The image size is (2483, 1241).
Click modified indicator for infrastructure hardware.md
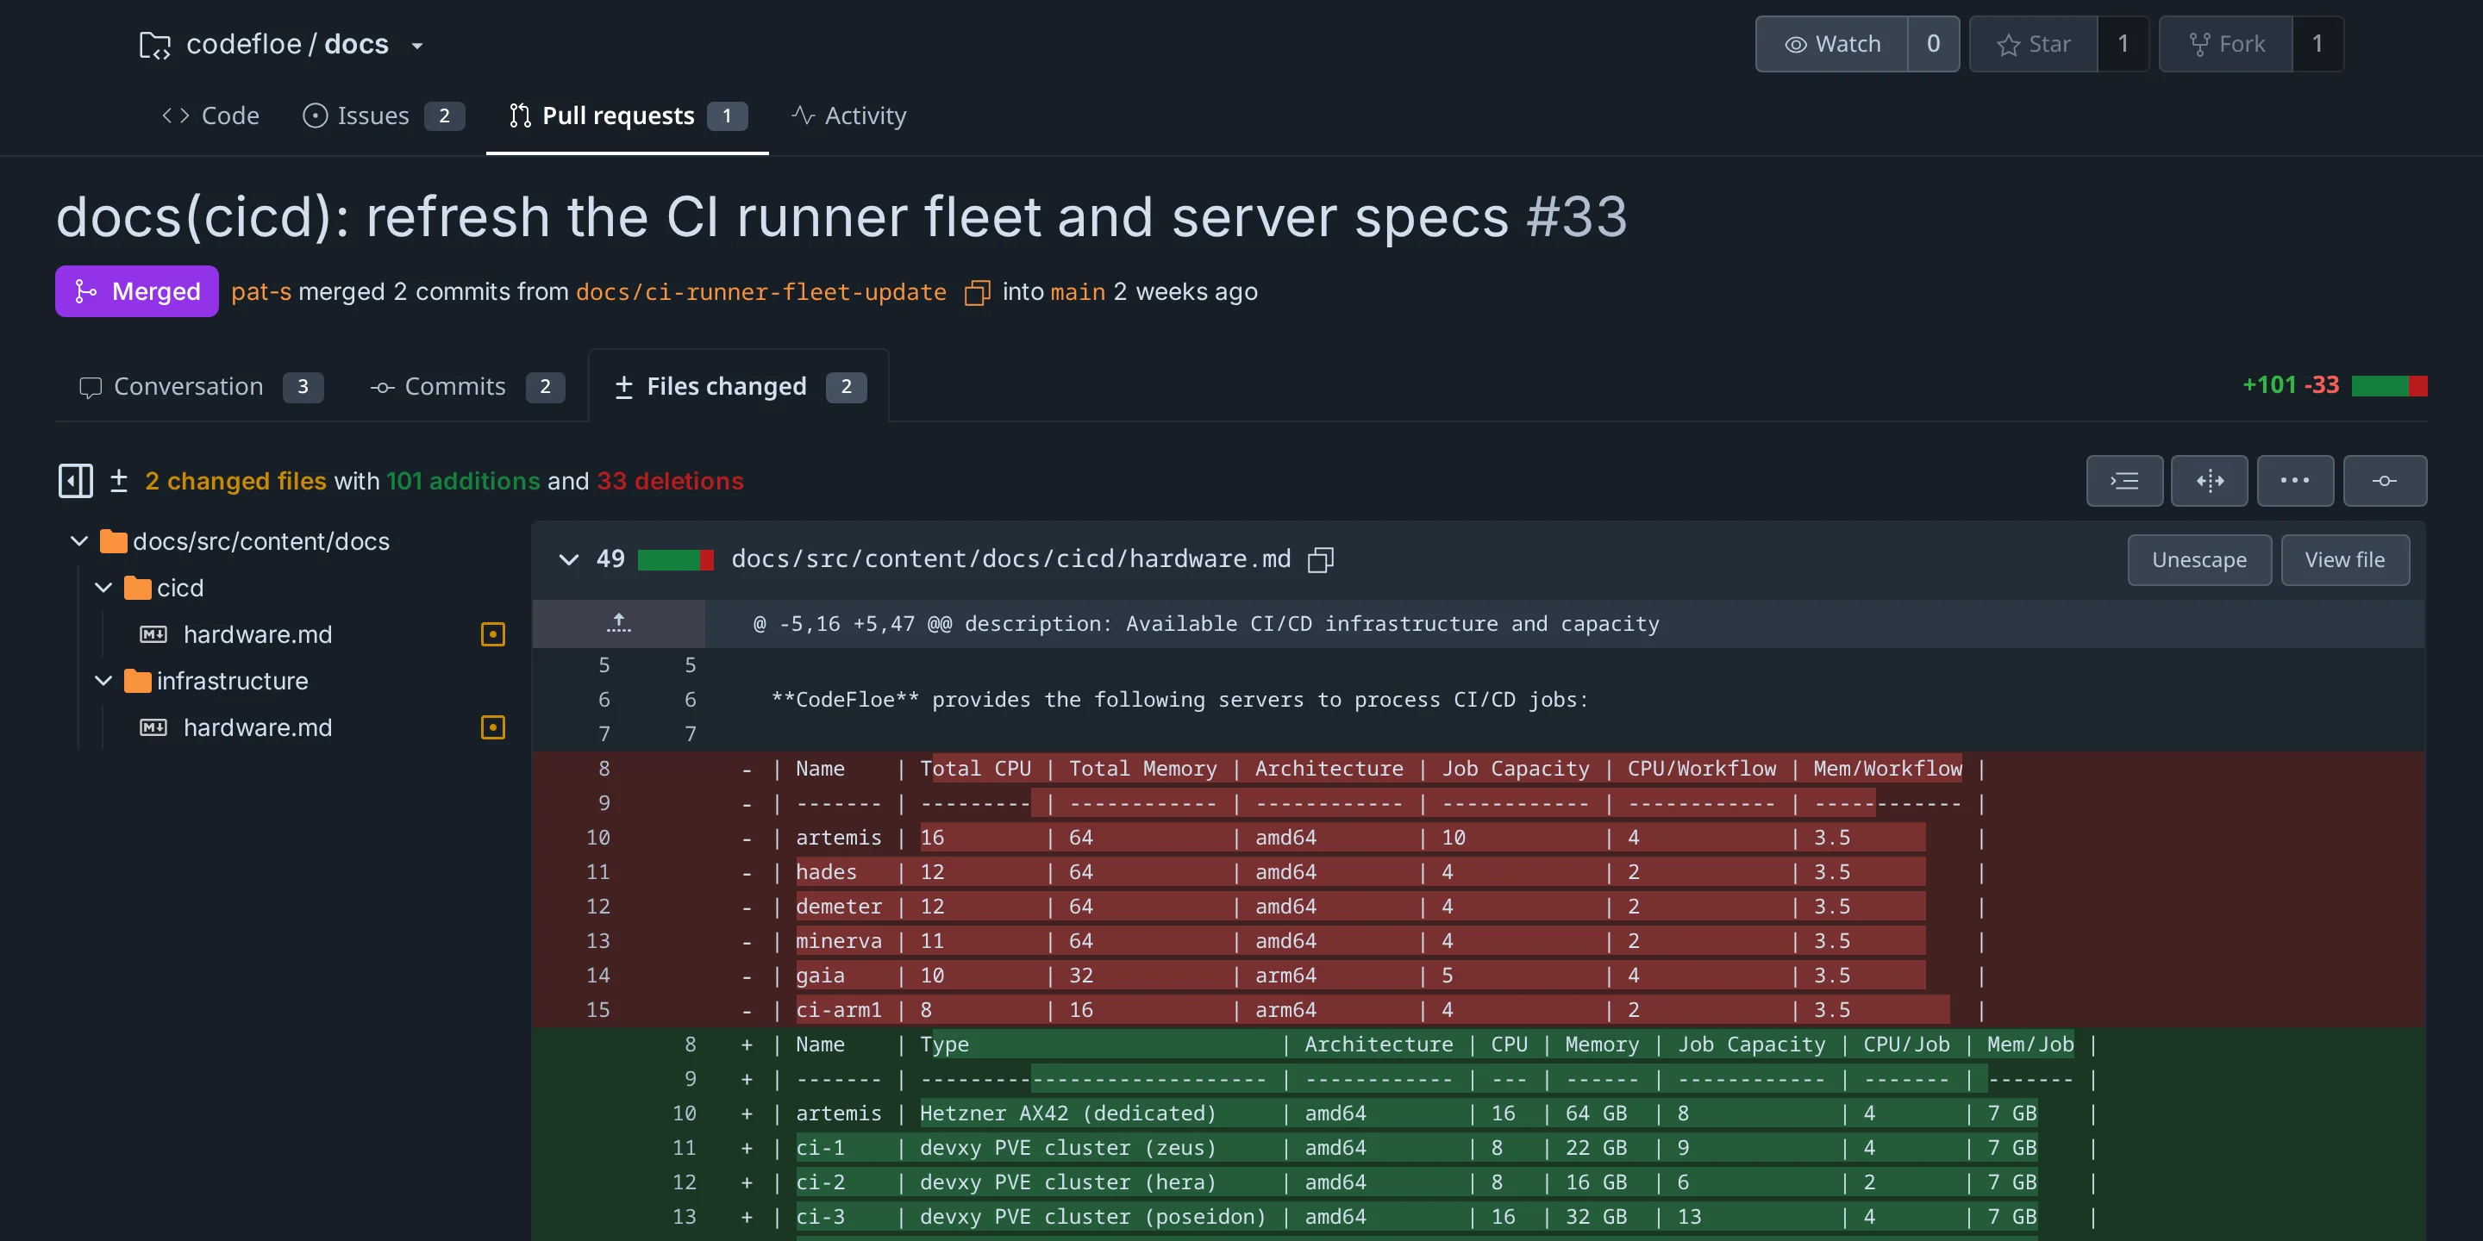[x=492, y=727]
